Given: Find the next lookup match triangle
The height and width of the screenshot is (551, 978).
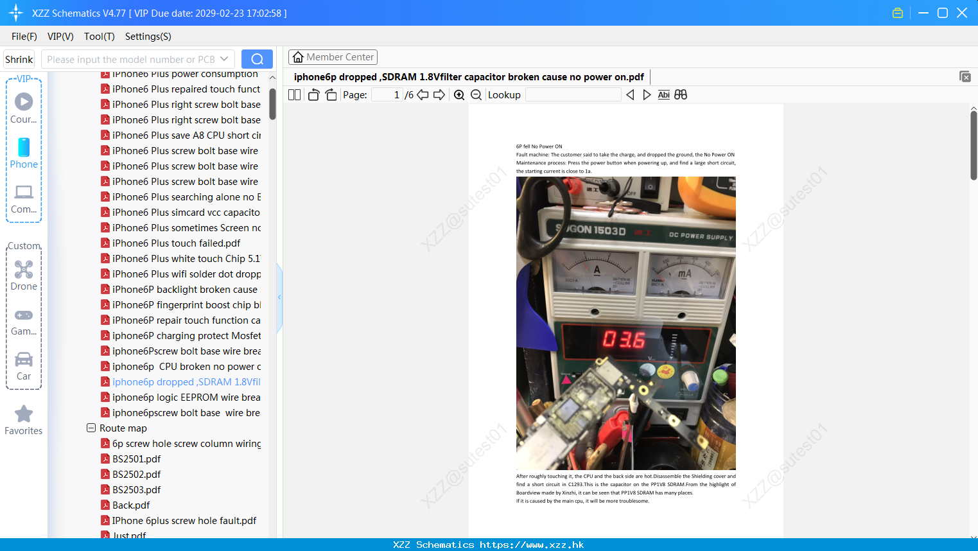Looking at the screenshot, I should [647, 94].
